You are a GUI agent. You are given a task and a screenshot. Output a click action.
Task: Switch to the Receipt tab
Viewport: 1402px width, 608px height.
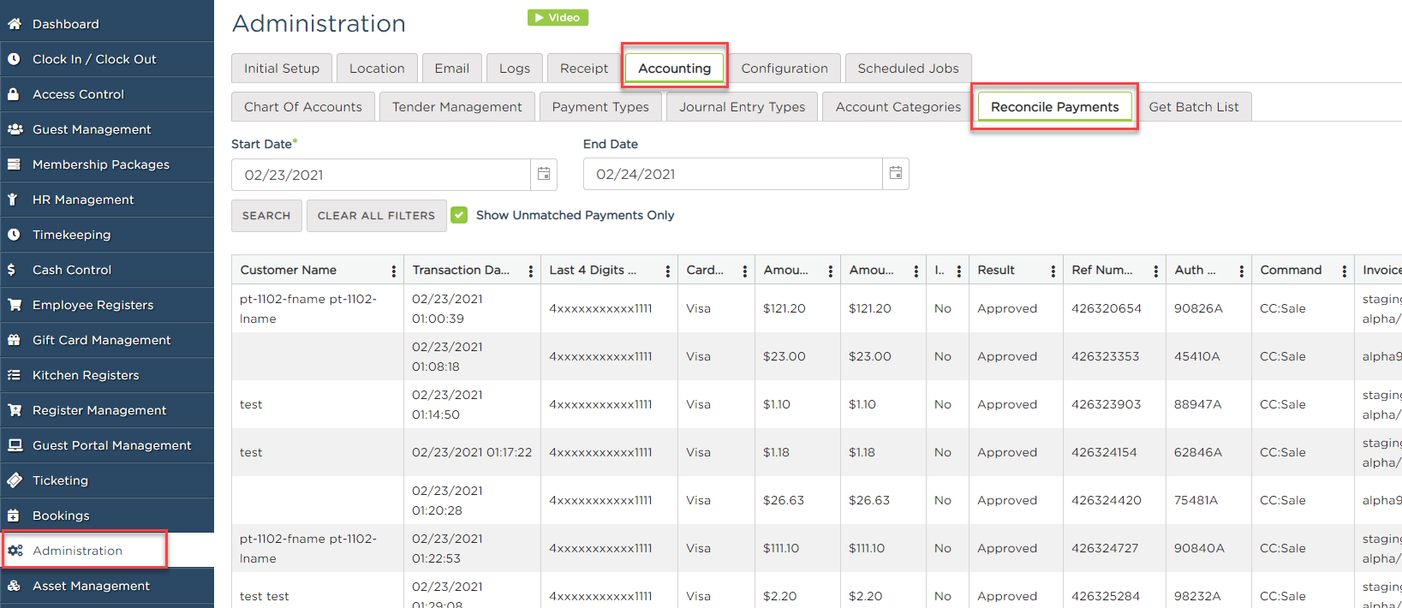pos(584,69)
